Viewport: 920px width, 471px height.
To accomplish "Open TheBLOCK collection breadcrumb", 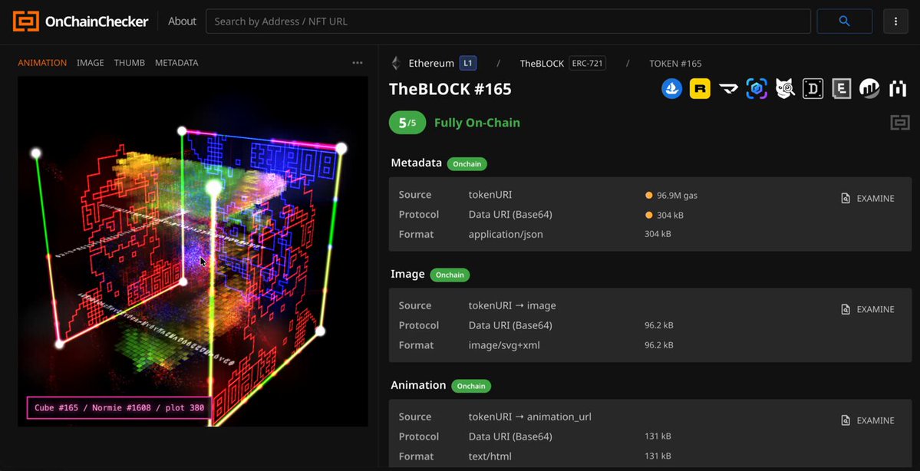I will [542, 64].
